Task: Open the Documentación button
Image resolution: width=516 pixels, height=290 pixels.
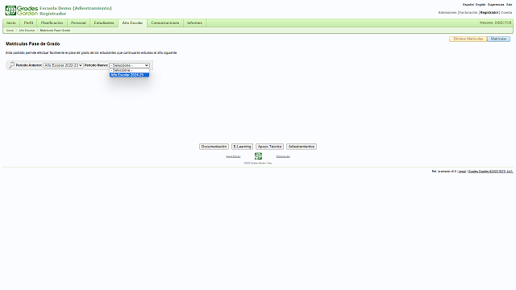Action: click(x=214, y=147)
